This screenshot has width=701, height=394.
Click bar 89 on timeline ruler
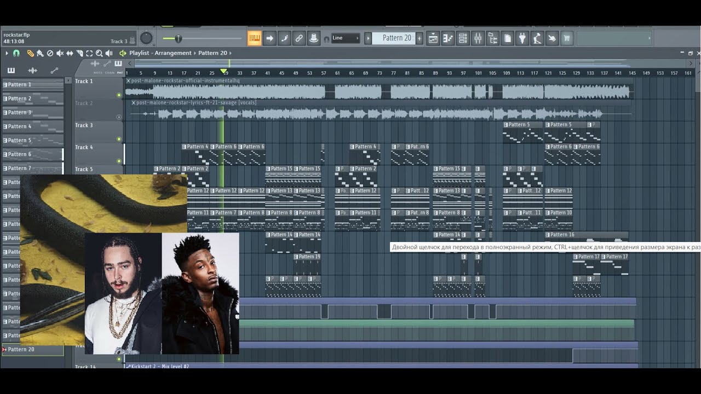(x=435, y=73)
